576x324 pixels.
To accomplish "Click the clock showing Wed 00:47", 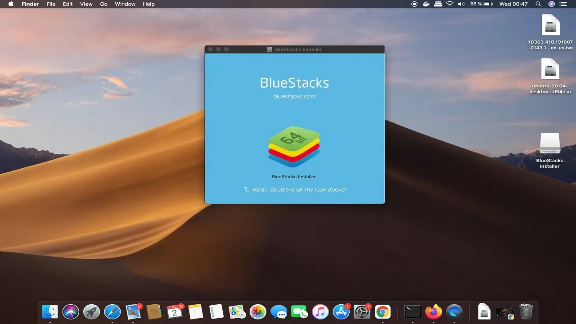I will click(514, 4).
